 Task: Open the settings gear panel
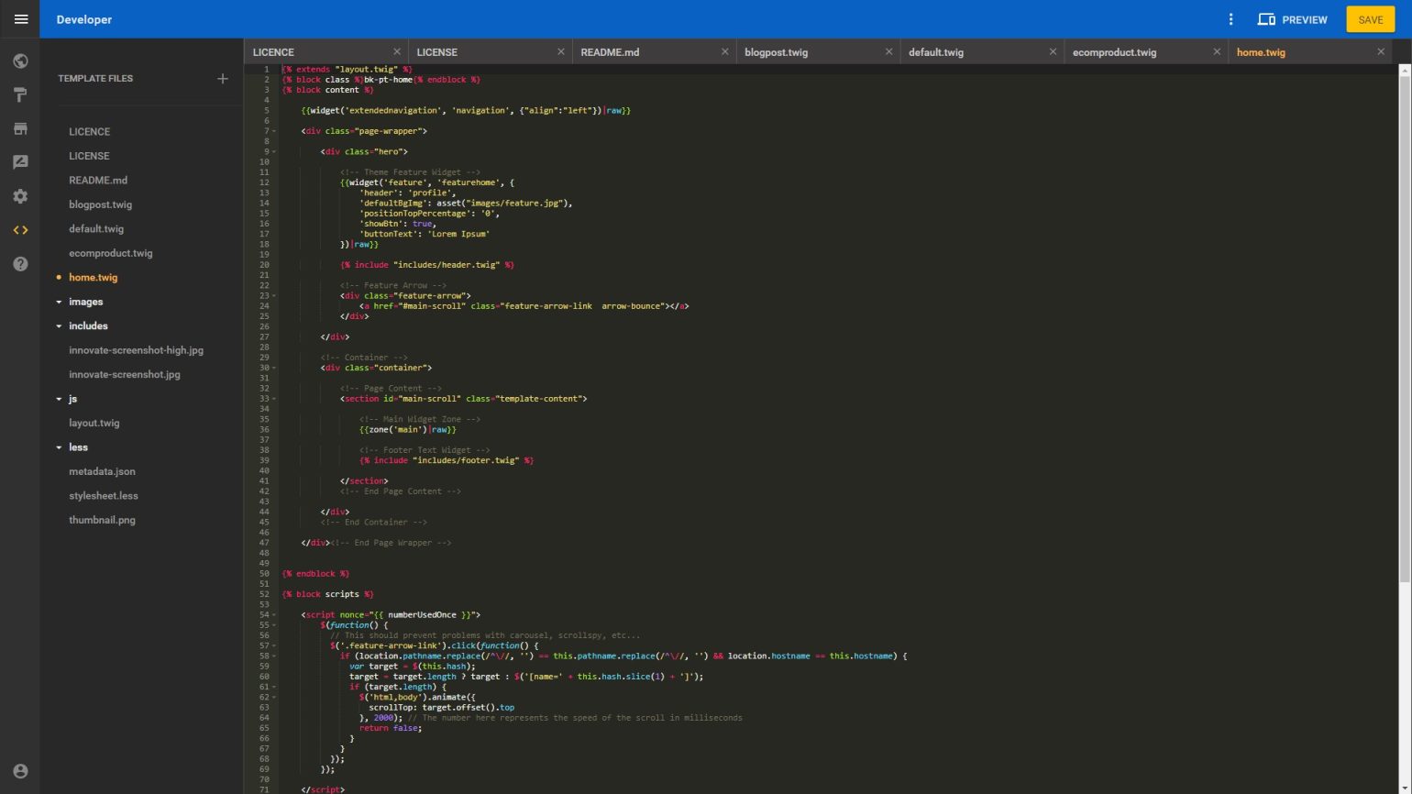(x=20, y=196)
